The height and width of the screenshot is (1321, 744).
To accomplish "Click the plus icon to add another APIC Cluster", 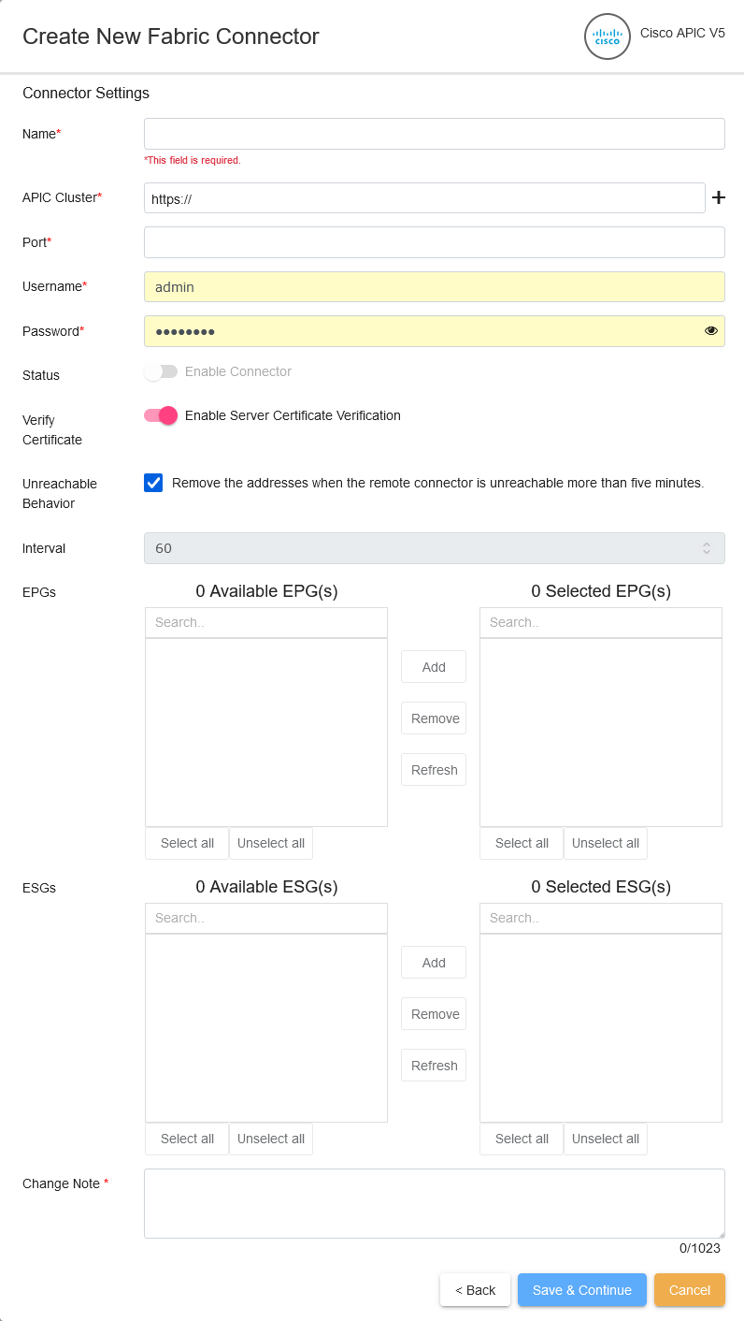I will click(x=718, y=197).
